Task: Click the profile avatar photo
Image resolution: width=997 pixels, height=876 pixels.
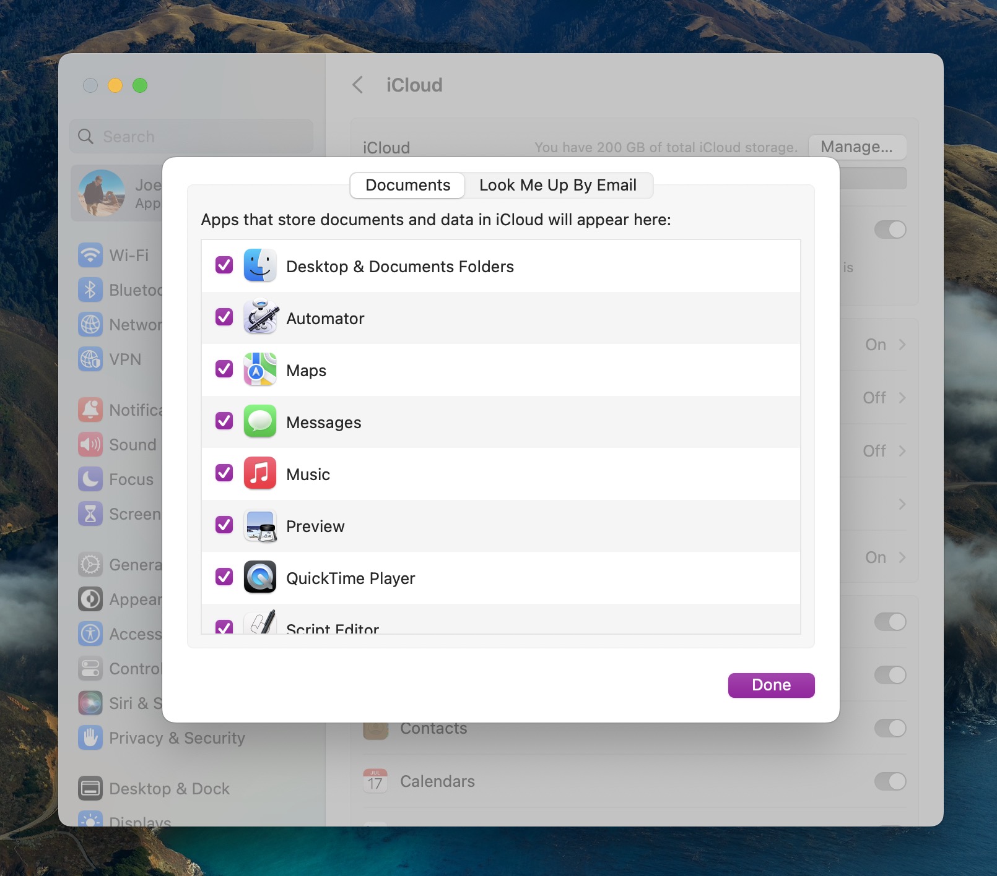Action: [x=102, y=193]
